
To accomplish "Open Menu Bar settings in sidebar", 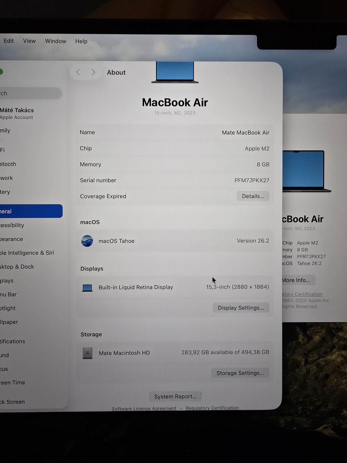I will [x=8, y=294].
